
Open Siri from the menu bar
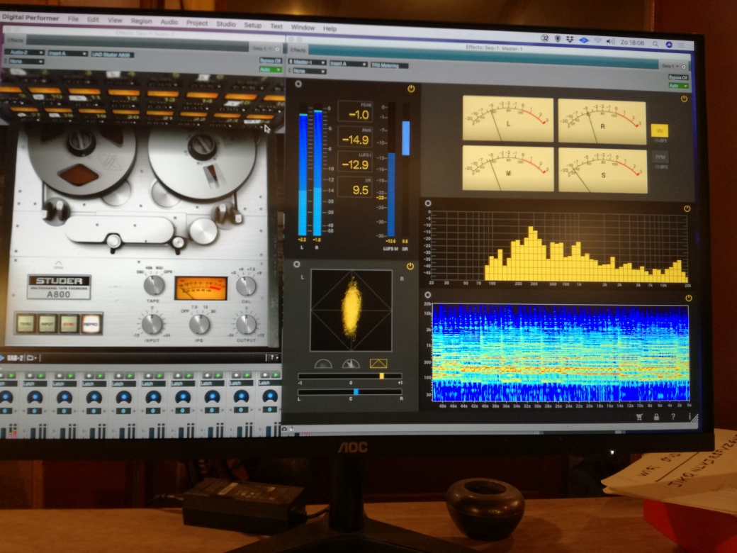pyautogui.click(x=669, y=44)
